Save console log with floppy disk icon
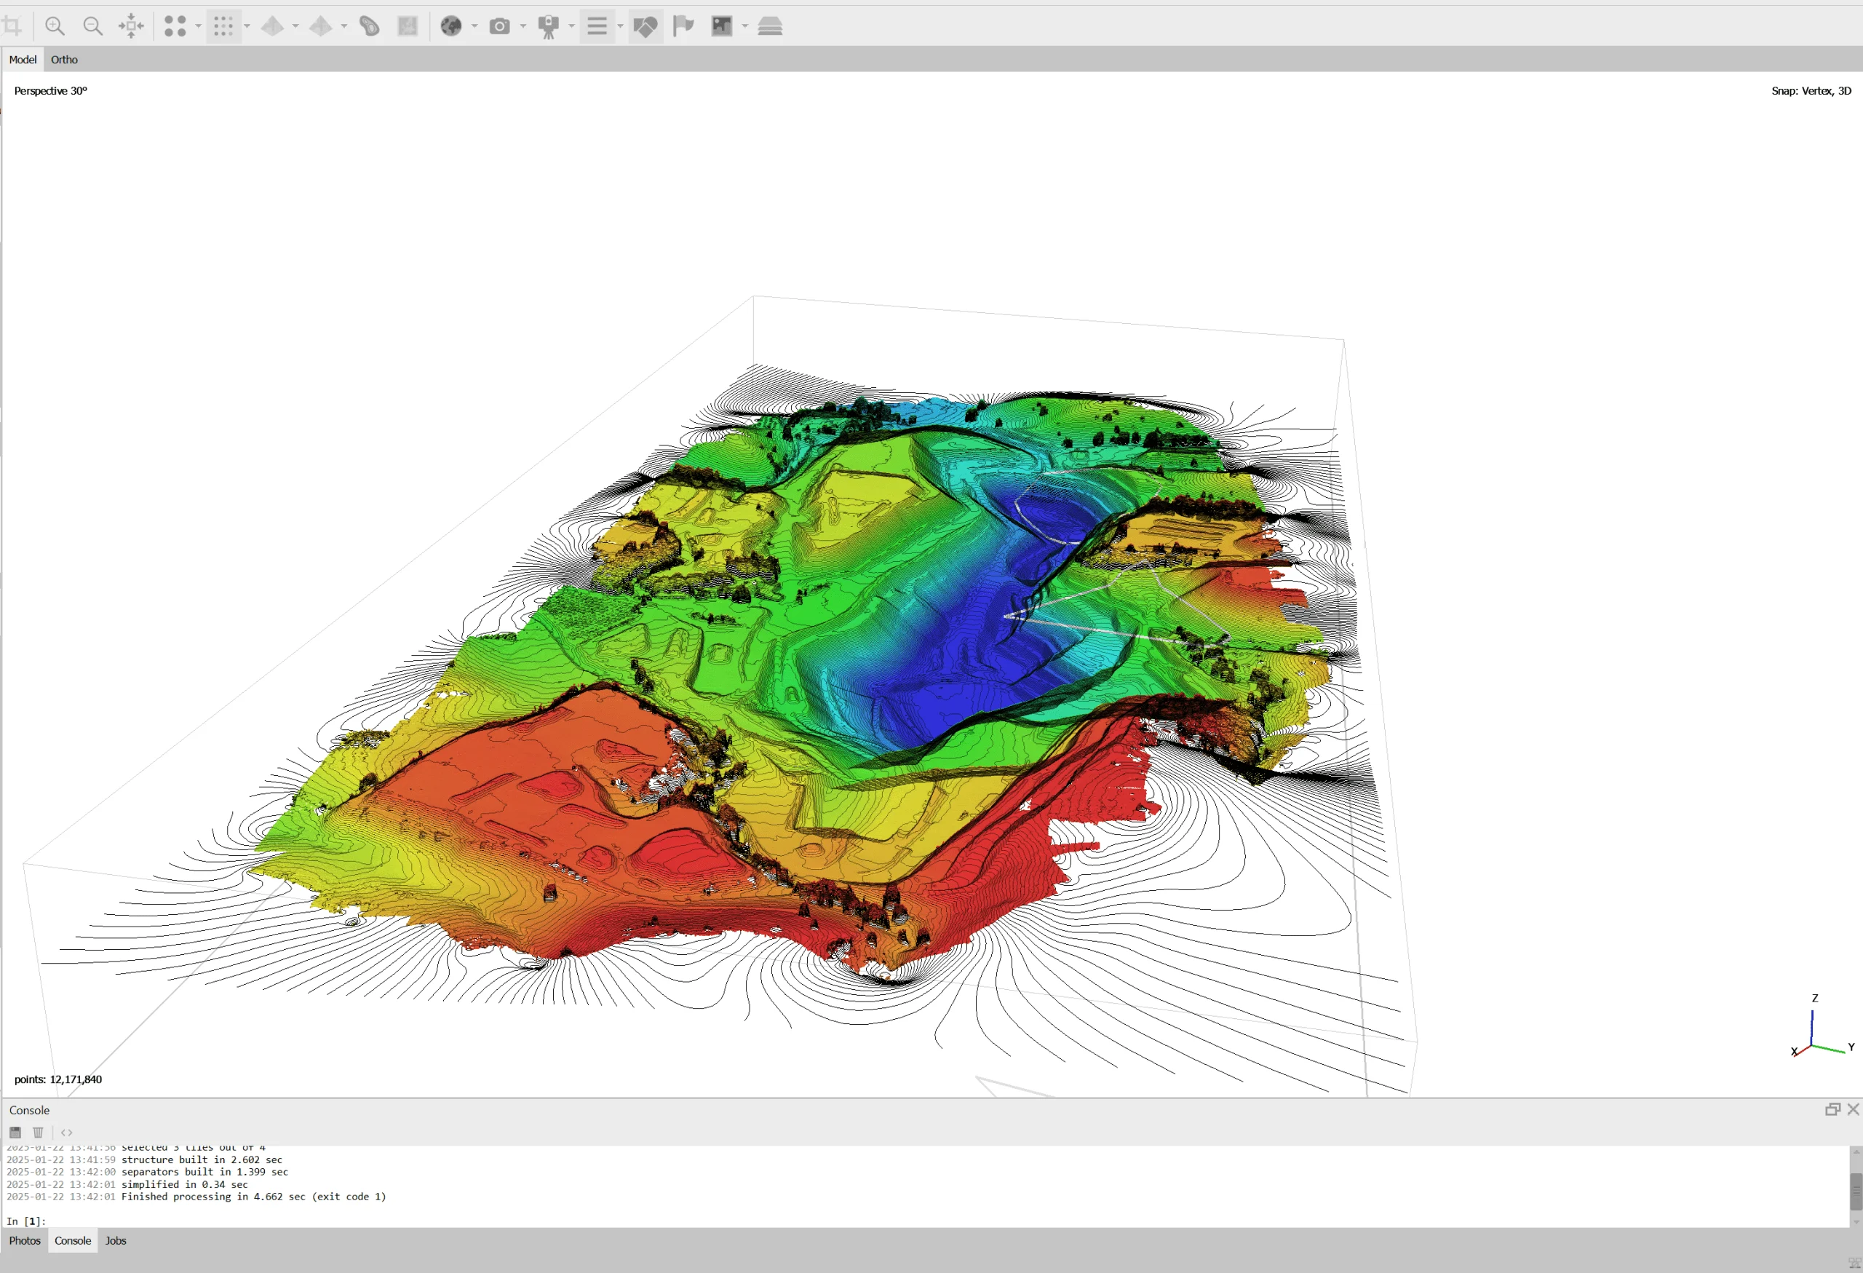1863x1273 pixels. tap(15, 1133)
